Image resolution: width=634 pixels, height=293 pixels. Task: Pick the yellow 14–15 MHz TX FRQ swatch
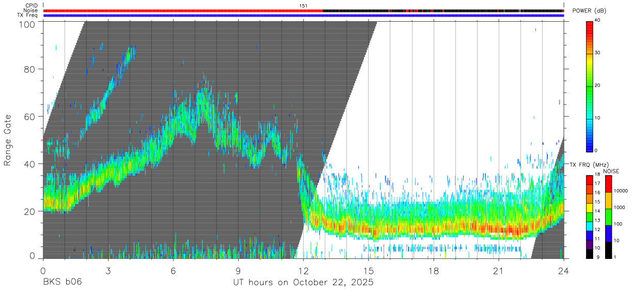coord(590,207)
